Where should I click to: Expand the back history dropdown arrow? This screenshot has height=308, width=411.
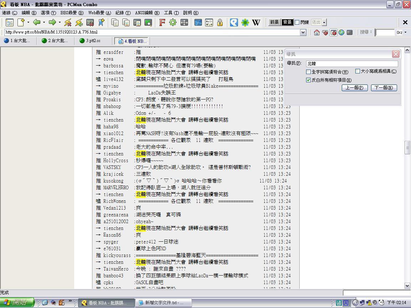click(44, 22)
